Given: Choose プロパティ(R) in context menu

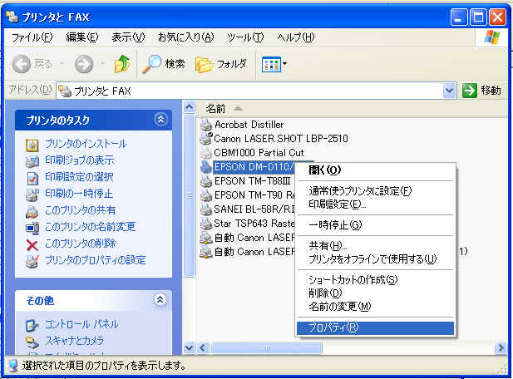Looking at the screenshot, I should click(x=375, y=327).
